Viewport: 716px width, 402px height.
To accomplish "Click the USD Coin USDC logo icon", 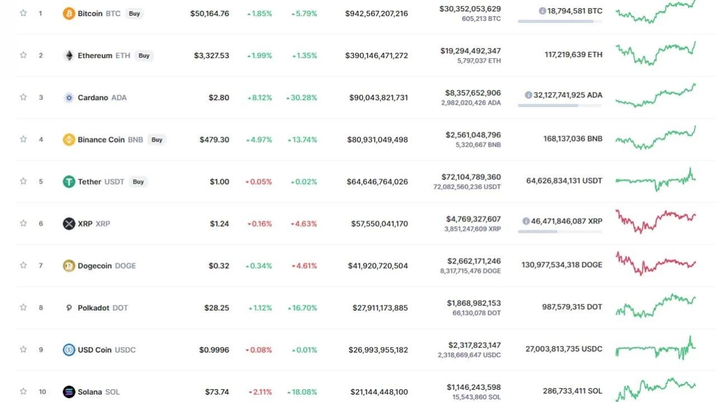I will coord(68,350).
